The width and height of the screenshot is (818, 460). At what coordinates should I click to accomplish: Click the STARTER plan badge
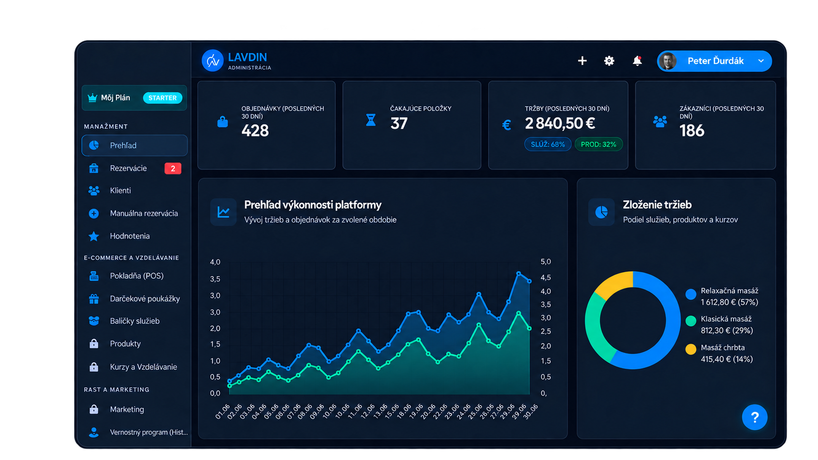162,98
